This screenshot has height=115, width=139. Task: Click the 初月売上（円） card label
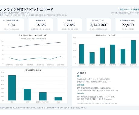(x=98, y=21)
